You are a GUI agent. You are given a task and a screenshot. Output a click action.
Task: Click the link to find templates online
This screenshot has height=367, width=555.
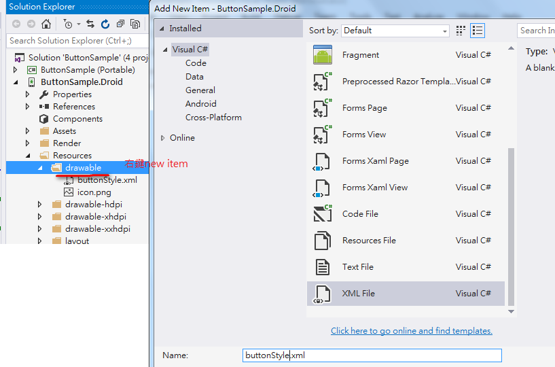coord(411,331)
